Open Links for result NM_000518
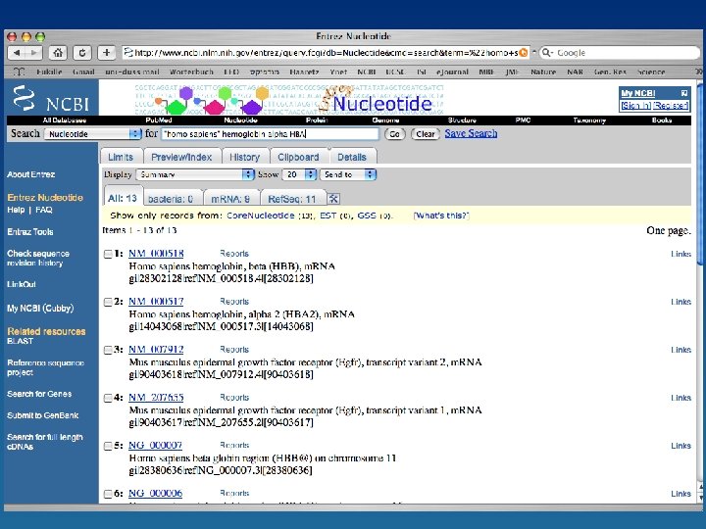The width and height of the screenshot is (706, 529). (x=681, y=254)
